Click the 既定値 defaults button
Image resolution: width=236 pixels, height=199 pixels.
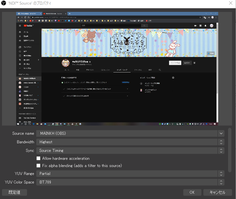(x=15, y=192)
